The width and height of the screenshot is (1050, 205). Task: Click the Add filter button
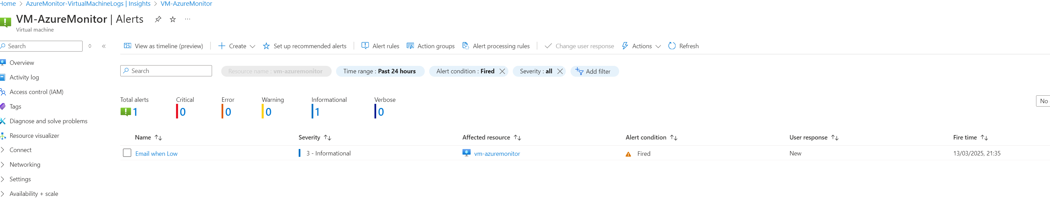coord(594,71)
